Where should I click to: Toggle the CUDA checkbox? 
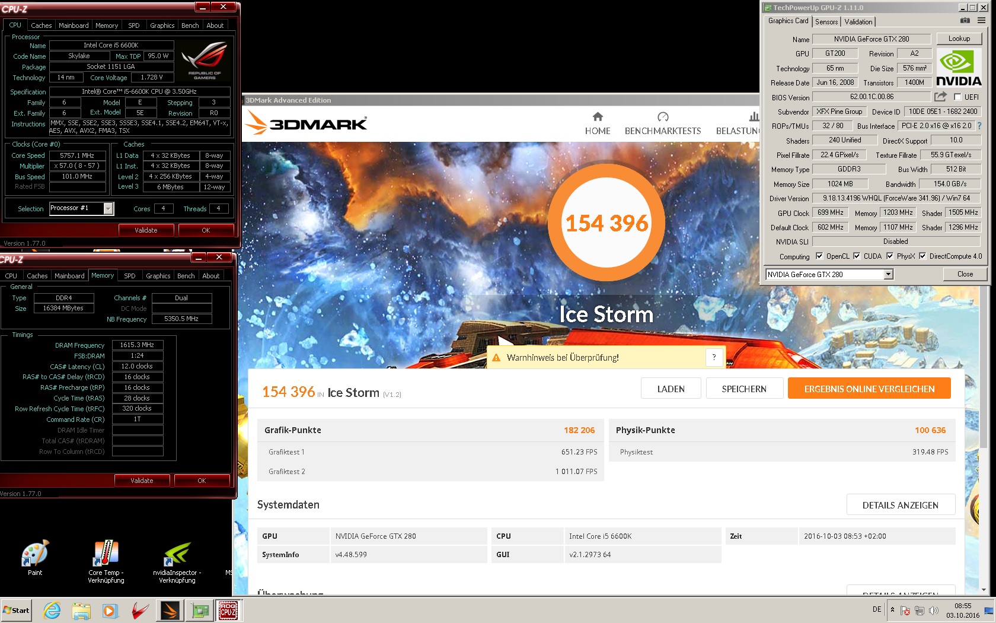tap(857, 256)
